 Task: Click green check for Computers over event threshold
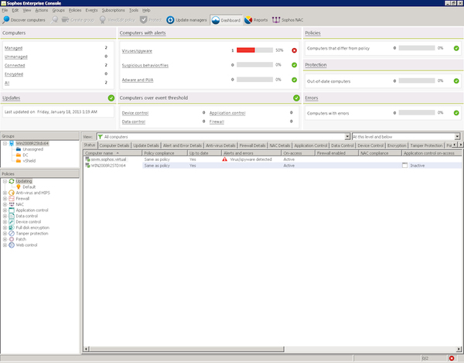pyautogui.click(x=296, y=98)
